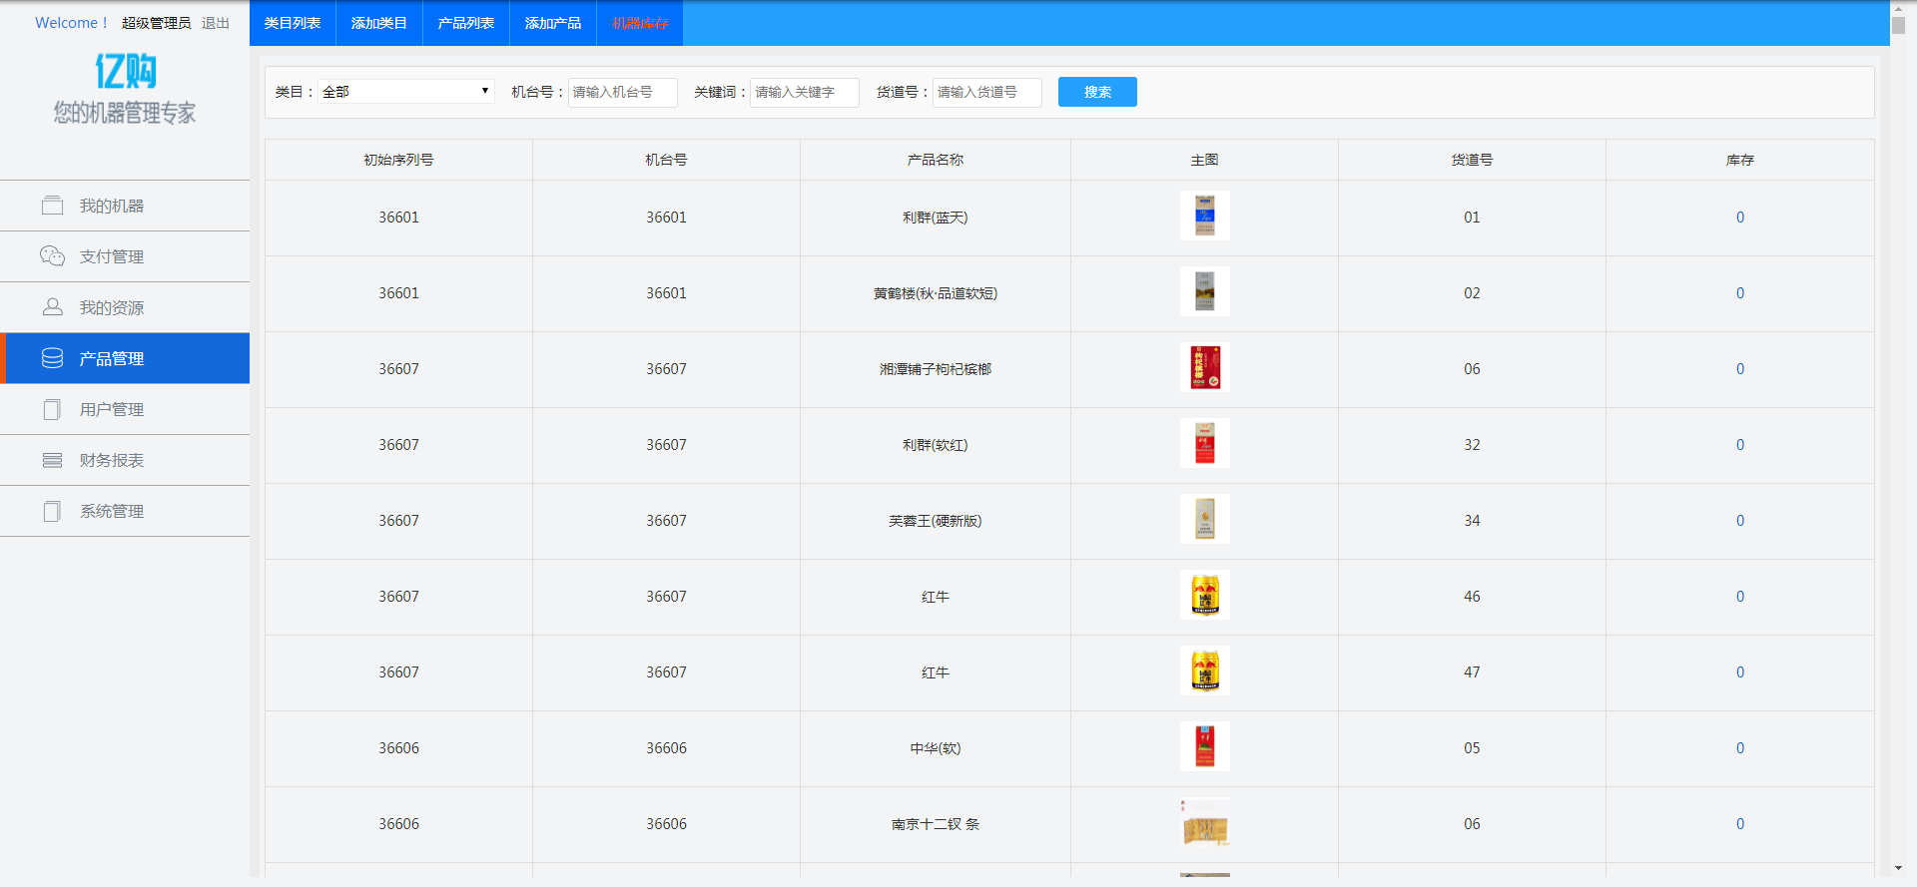Switch to the 类目列表 tab

[x=293, y=23]
